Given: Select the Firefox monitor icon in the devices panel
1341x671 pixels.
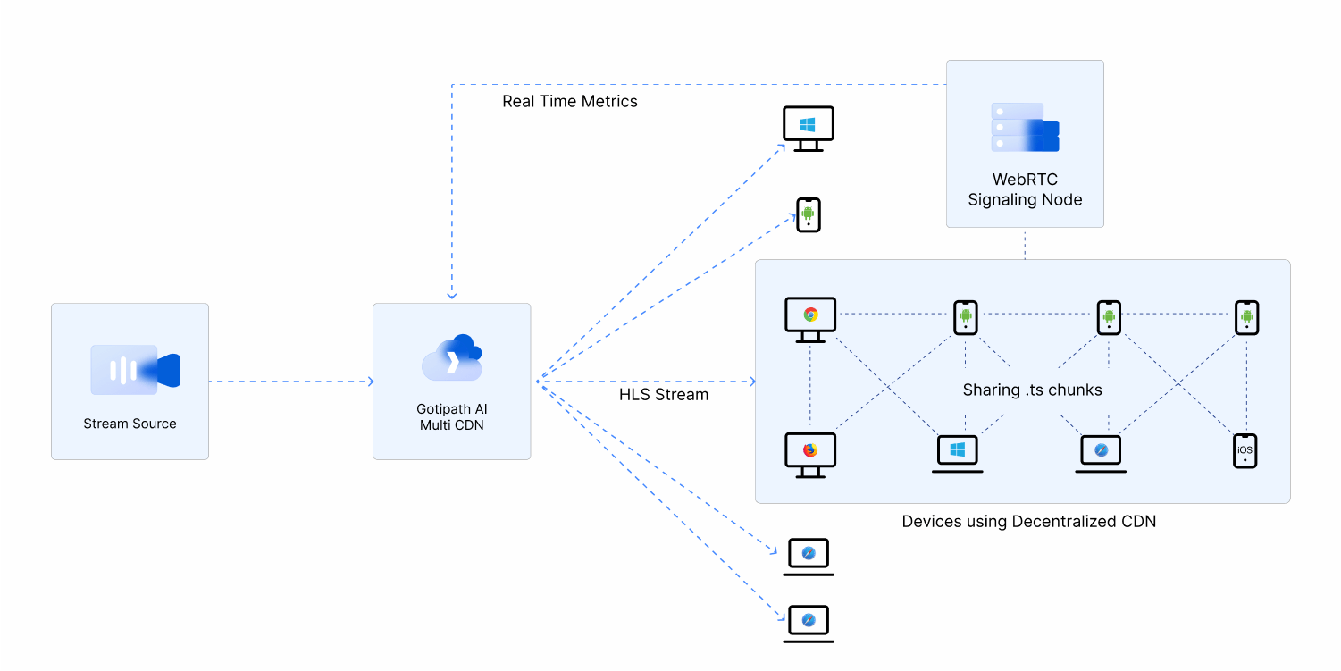Looking at the screenshot, I should click(809, 452).
